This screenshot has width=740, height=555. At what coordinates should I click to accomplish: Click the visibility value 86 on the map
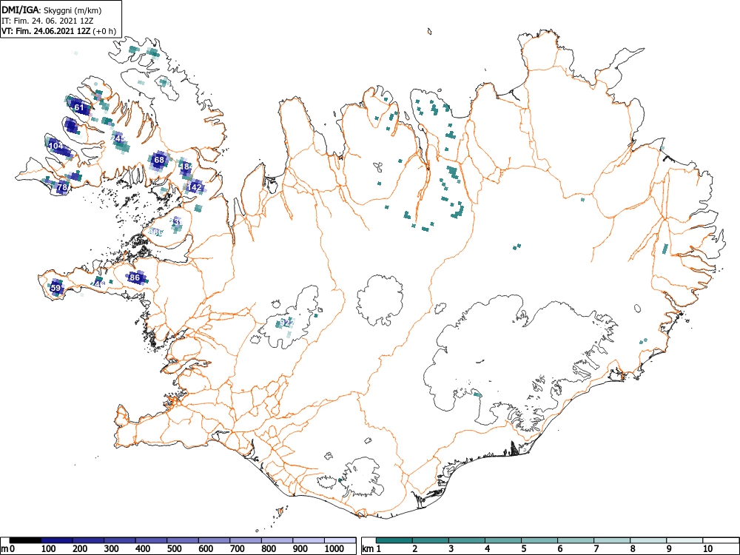click(x=135, y=277)
